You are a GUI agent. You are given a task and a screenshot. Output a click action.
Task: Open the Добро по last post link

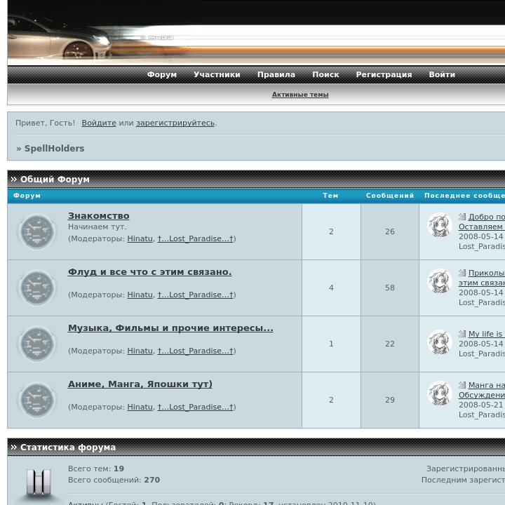tap(486, 217)
